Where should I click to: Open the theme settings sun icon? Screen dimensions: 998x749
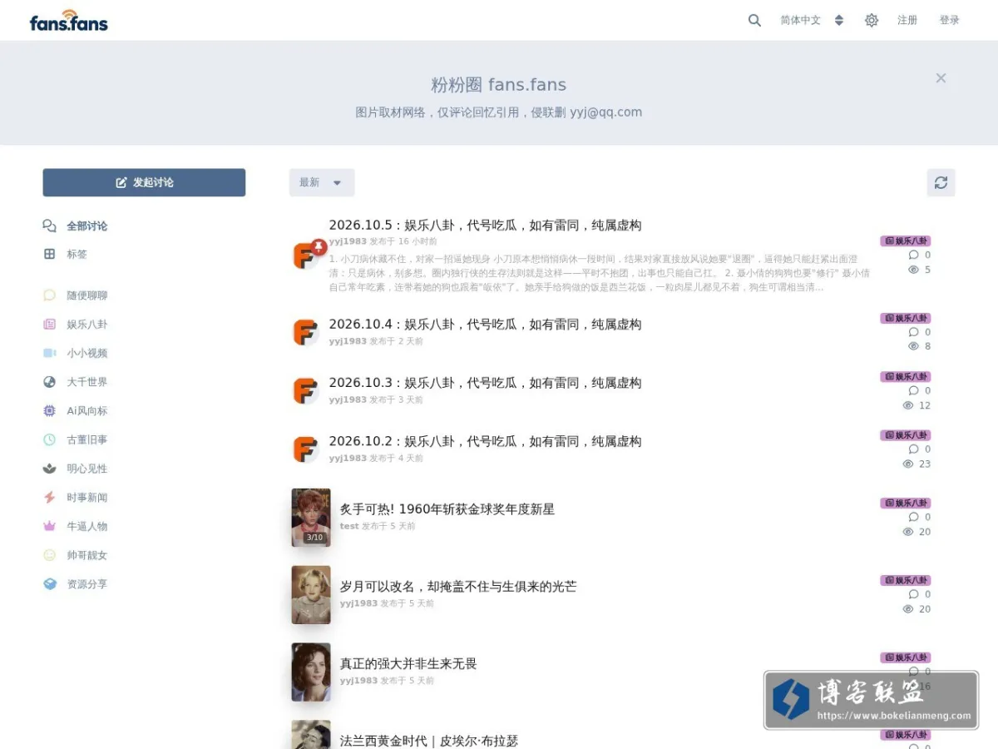click(872, 21)
